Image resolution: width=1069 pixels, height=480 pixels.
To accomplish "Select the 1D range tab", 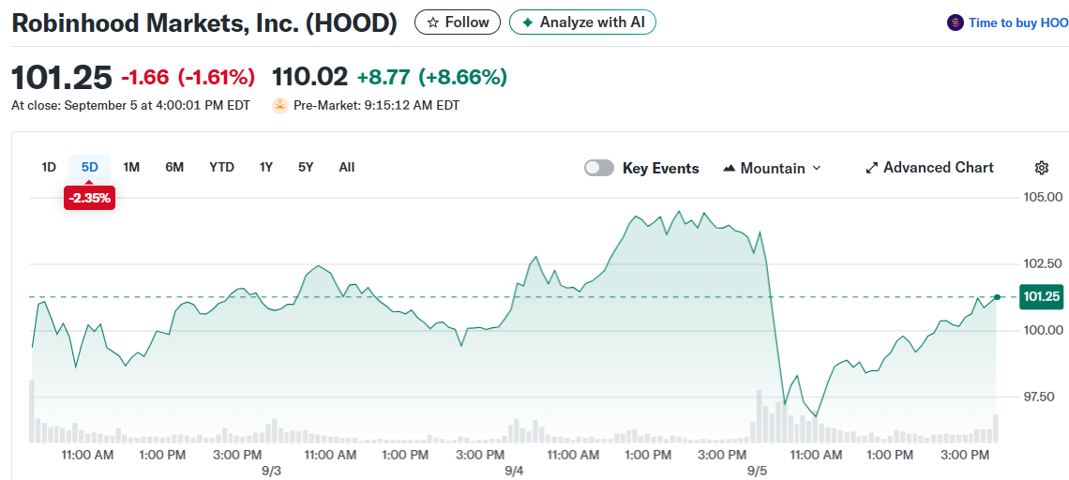I will click(x=49, y=167).
